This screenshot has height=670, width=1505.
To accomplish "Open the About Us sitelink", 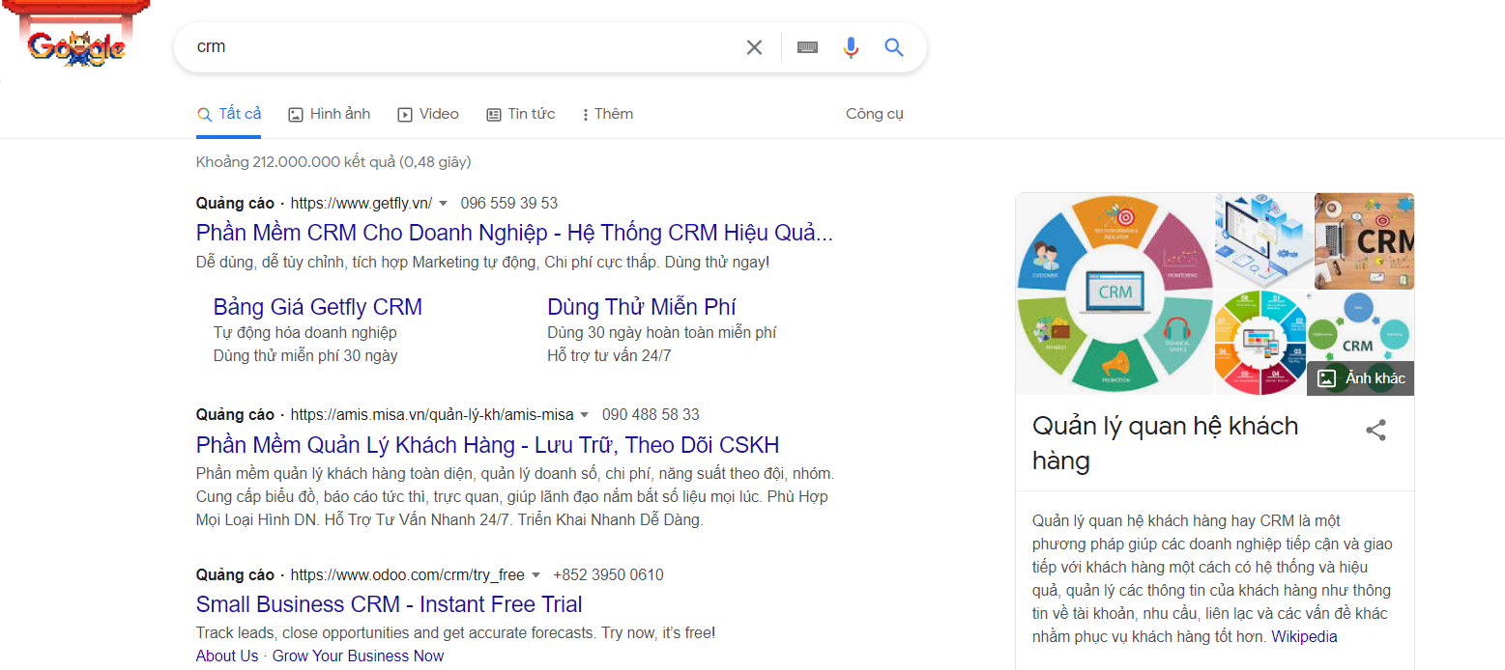I will click(227, 656).
